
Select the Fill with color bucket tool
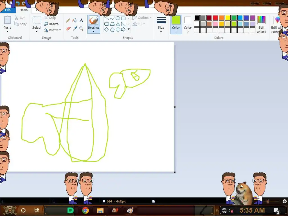(75, 20)
